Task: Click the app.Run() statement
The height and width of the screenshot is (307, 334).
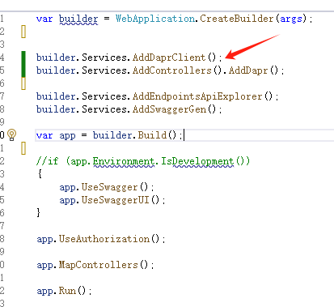Action: 64,291
